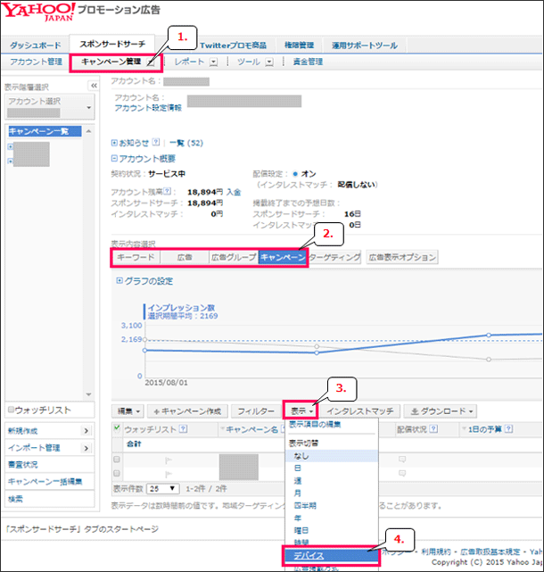Switch to the 権限管理 tab
544x572 pixels.
pyautogui.click(x=299, y=46)
